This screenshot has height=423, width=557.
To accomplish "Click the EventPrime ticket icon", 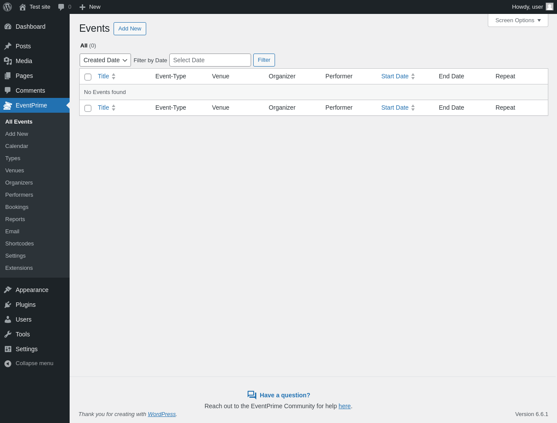I will [8, 105].
